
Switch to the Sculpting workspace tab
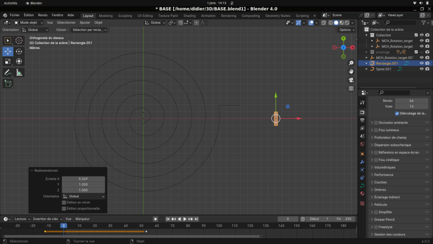[x=125, y=16]
